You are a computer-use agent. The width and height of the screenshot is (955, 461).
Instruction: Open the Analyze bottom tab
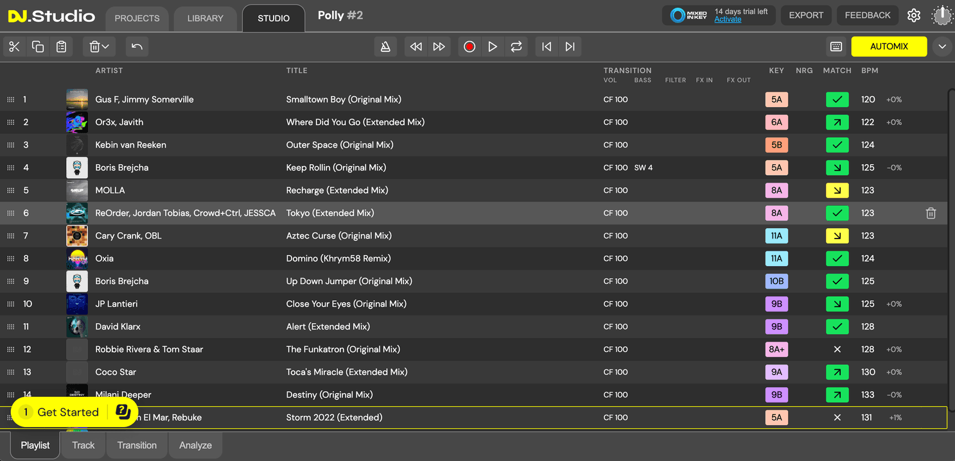[195, 445]
